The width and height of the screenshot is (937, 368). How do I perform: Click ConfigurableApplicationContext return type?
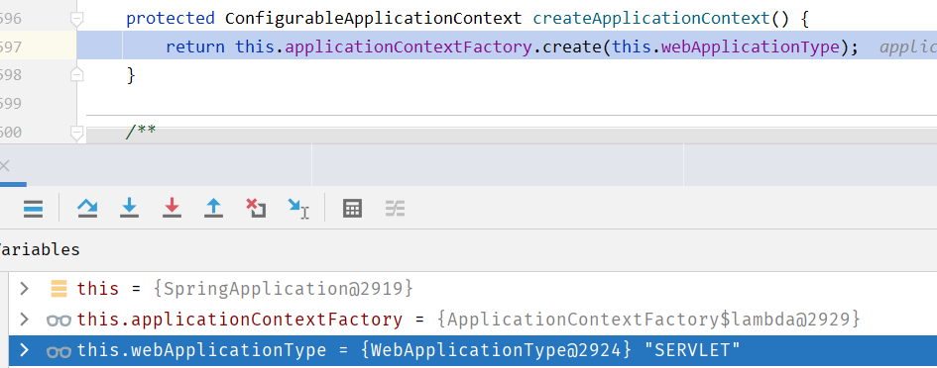[373, 19]
